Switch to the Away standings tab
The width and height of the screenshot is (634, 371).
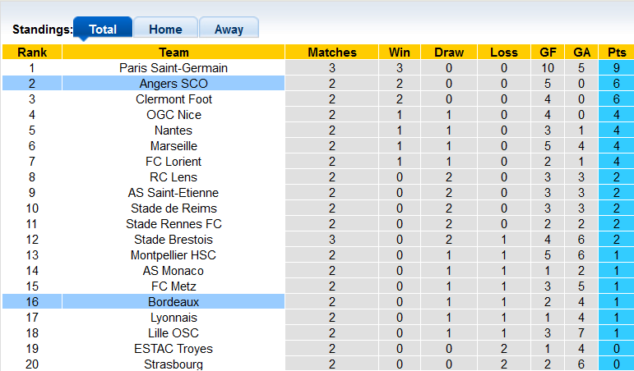point(229,29)
